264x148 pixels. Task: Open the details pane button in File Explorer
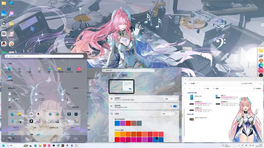(x=257, y=88)
